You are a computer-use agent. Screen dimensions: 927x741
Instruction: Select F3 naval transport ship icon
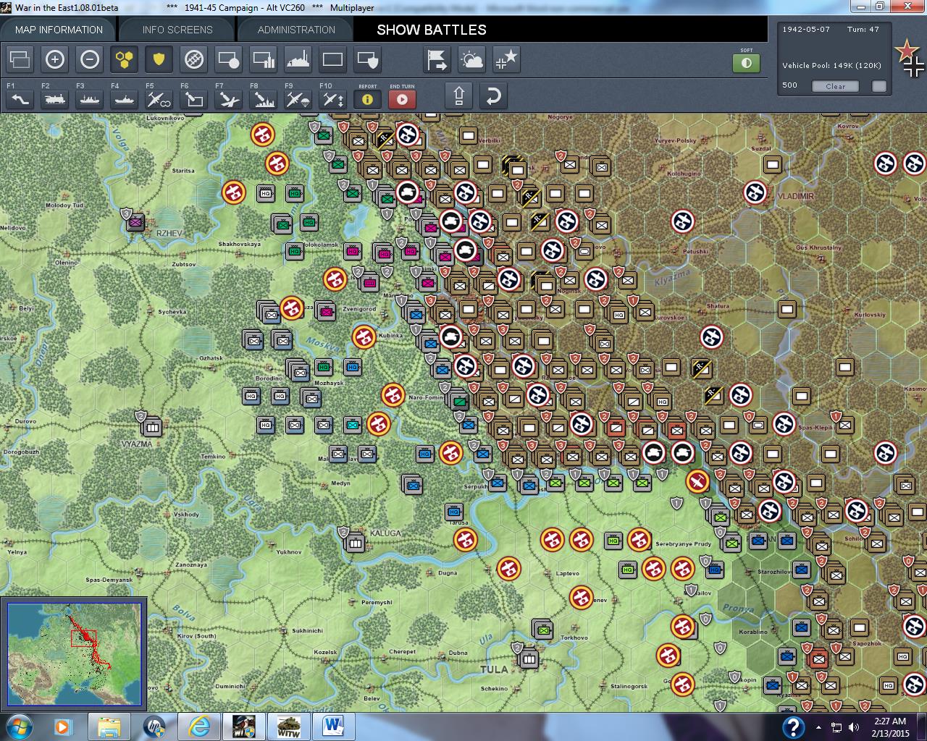point(89,99)
